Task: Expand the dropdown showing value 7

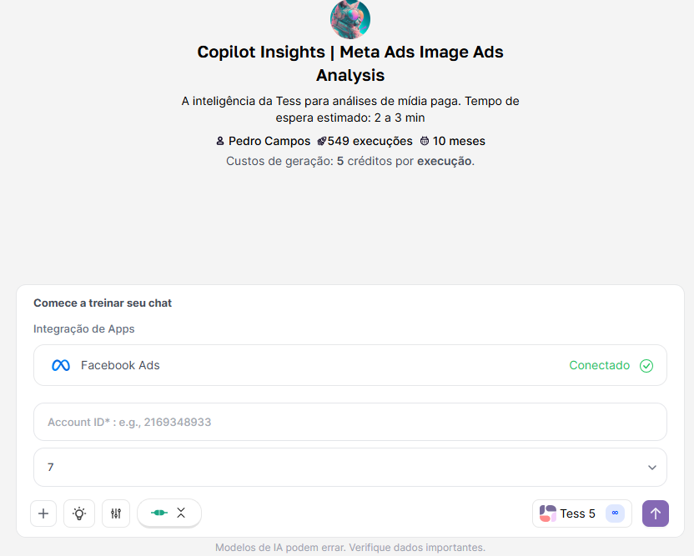Action: 350,467
